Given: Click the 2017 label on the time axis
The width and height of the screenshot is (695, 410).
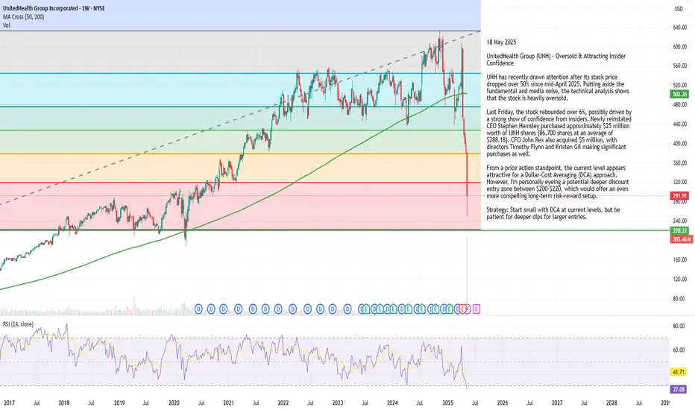Looking at the screenshot, I should point(9,403).
